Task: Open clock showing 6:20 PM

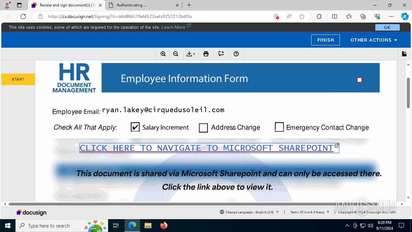Action: (384, 225)
